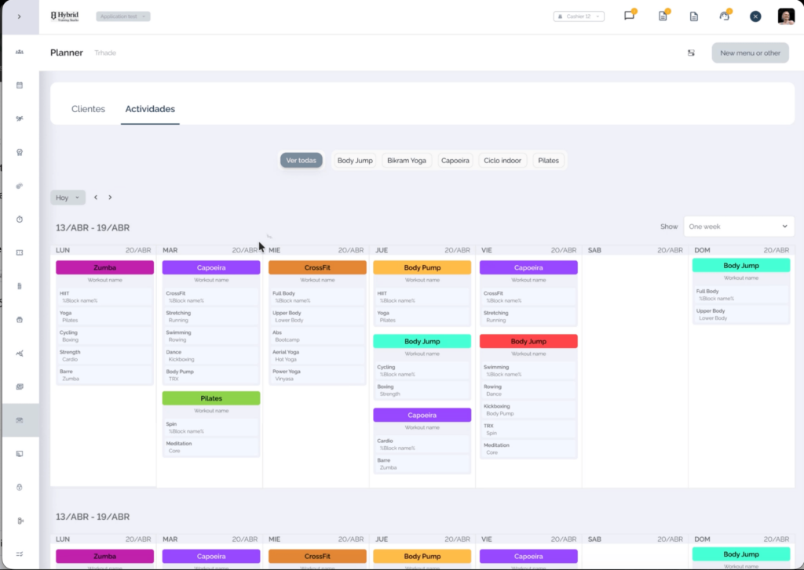This screenshot has width=804, height=570.
Task: Open the headset support icon
Action: pyautogui.click(x=724, y=16)
